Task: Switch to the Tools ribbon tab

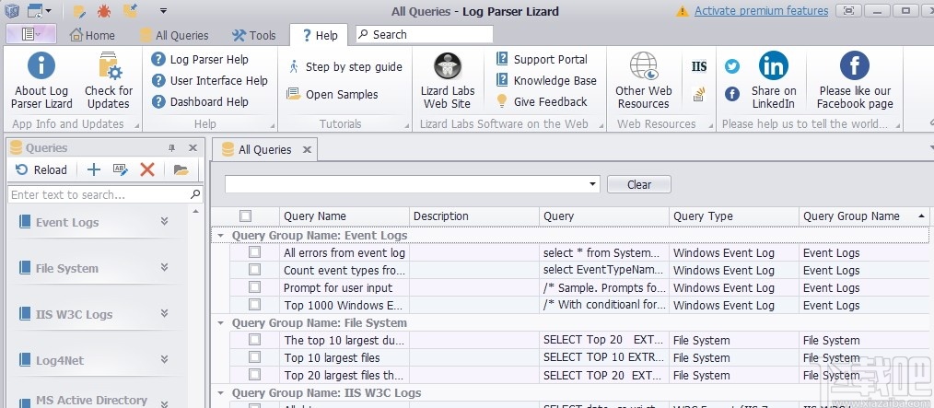Action: pyautogui.click(x=253, y=35)
